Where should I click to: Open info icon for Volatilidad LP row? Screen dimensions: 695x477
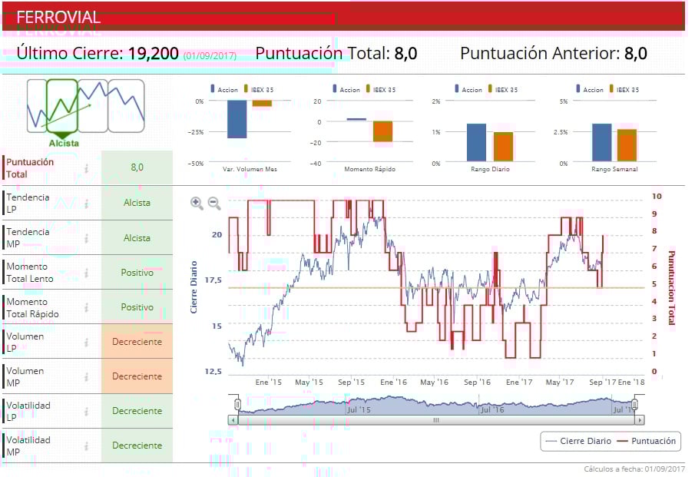(x=87, y=412)
